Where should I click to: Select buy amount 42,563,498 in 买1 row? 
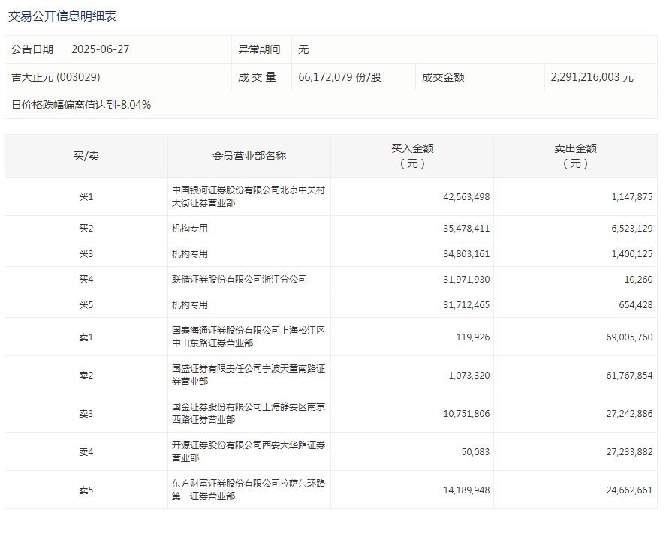[x=466, y=197]
